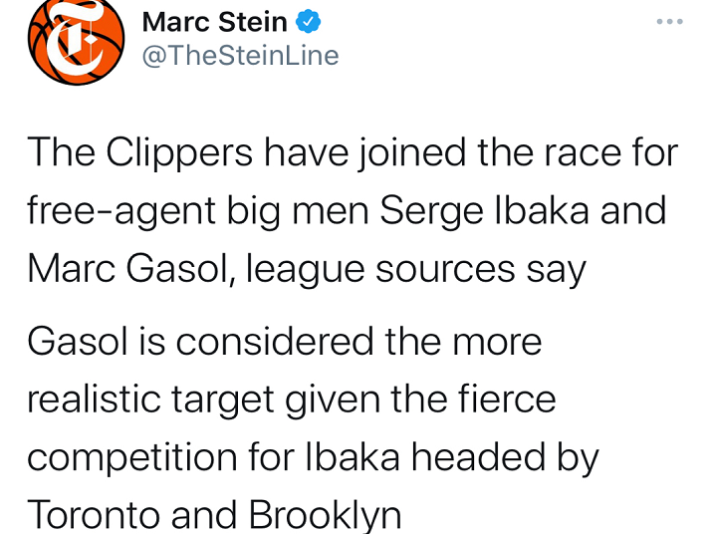Click "Marc Gasol" in the tweet text

[127, 269]
